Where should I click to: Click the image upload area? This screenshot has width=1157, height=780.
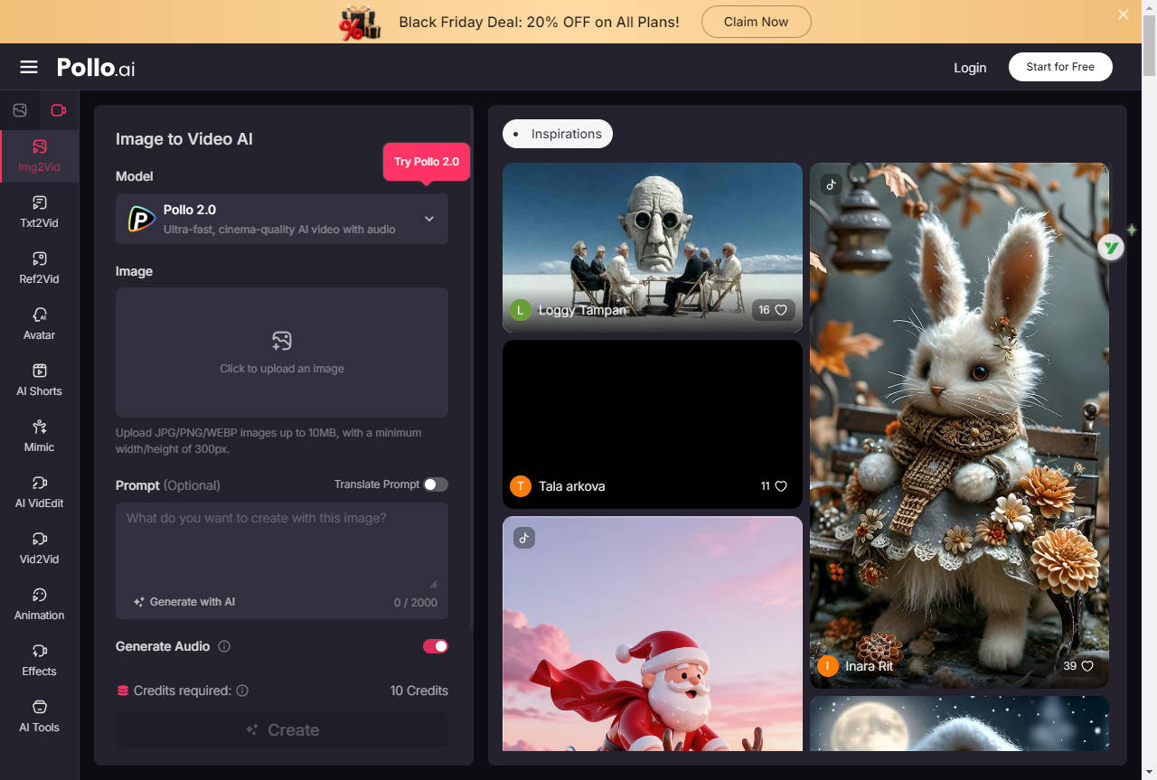282,352
